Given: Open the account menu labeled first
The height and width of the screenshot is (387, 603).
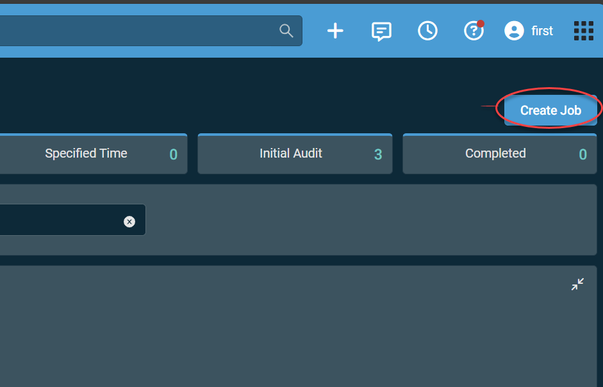Looking at the screenshot, I should pyautogui.click(x=542, y=31).
